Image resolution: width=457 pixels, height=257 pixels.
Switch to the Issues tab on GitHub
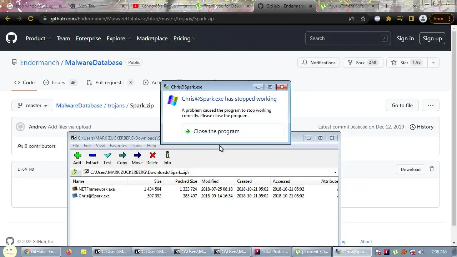click(59, 82)
